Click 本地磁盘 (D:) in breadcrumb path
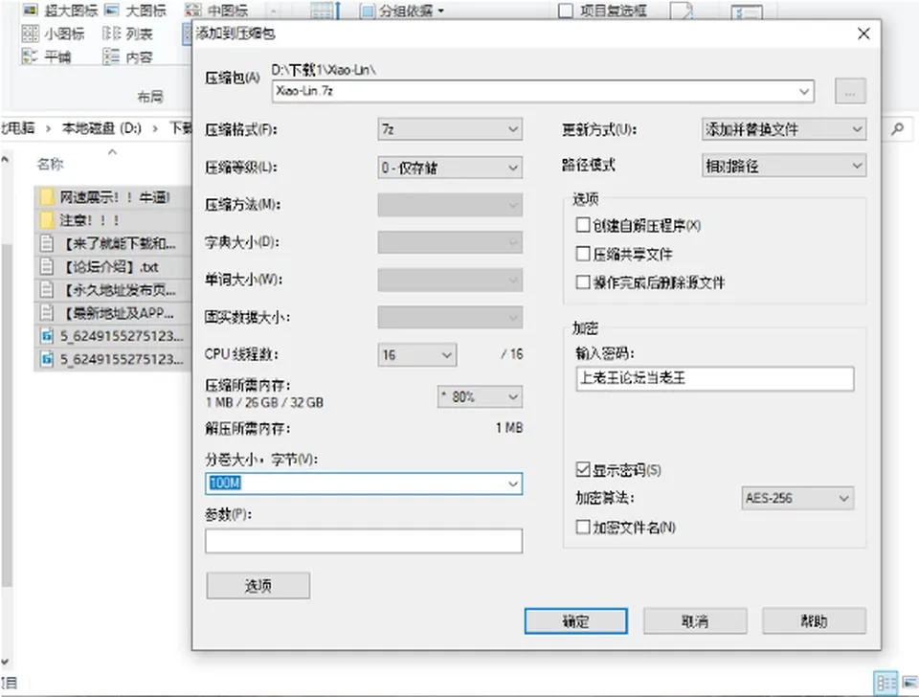This screenshot has width=919, height=697. (x=101, y=127)
